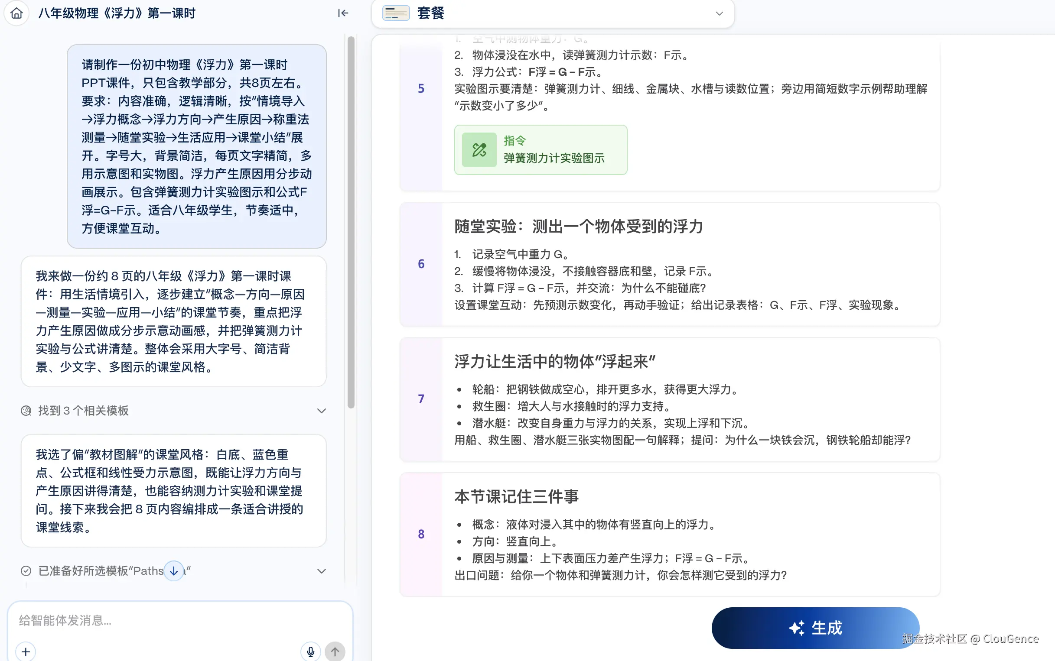
Task: Click line 设置课堂互动：先预测示数变化
Action: [x=679, y=305]
